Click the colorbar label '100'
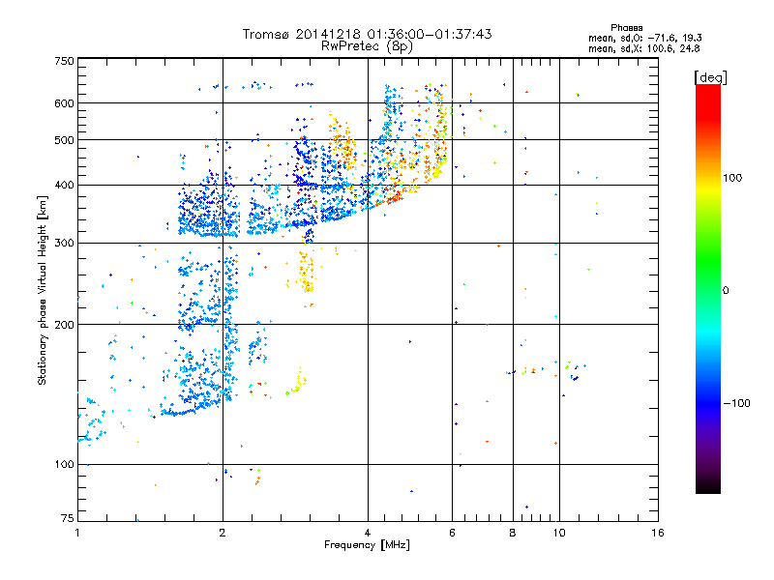This screenshot has width=774, height=580. click(732, 178)
